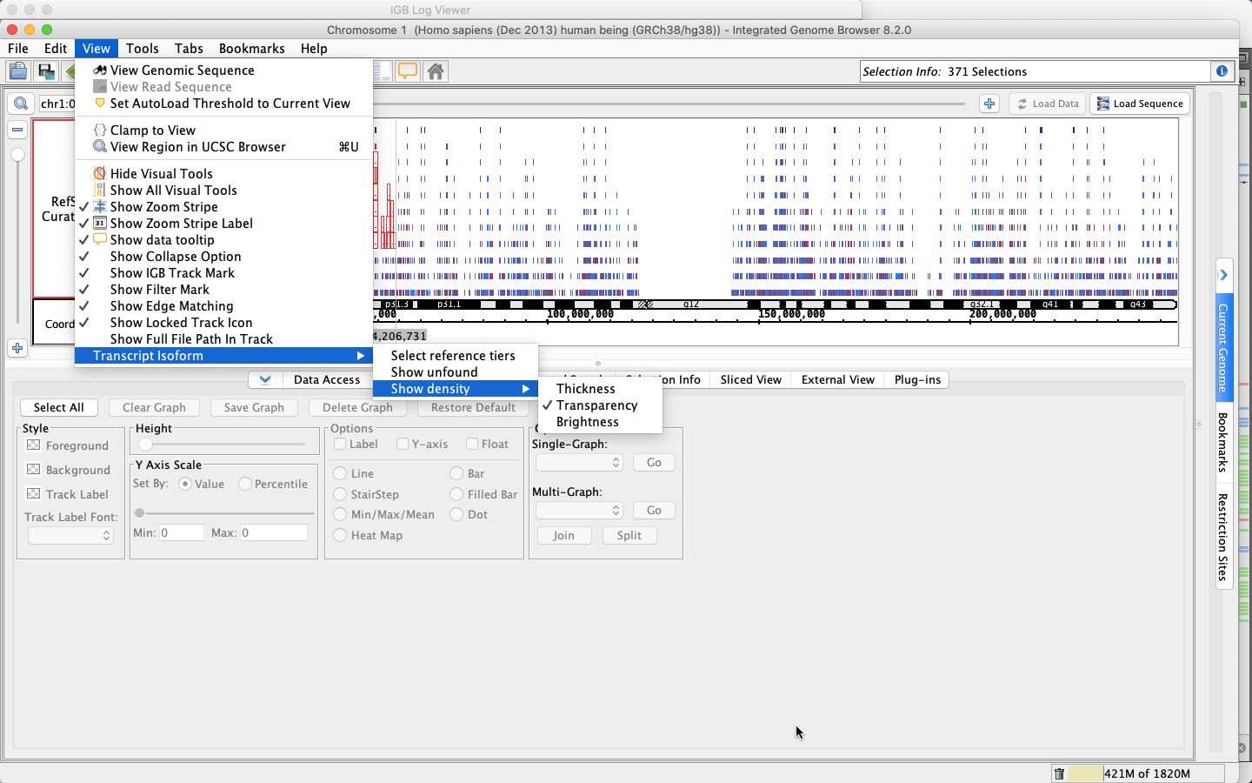The height and width of the screenshot is (783, 1252).
Task: Click the vertical zoom-out minus icon
Action: click(x=17, y=130)
